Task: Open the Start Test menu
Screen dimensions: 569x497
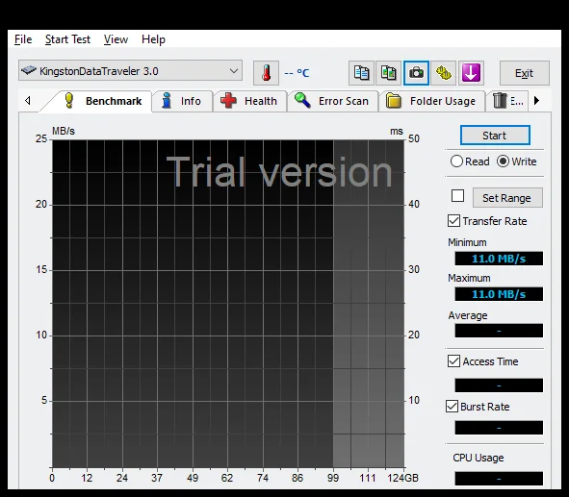Action: coord(67,39)
